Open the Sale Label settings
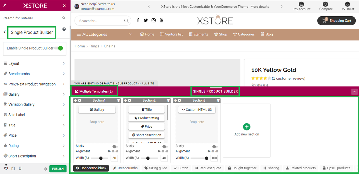The height and width of the screenshot is (174, 359). pos(35,115)
